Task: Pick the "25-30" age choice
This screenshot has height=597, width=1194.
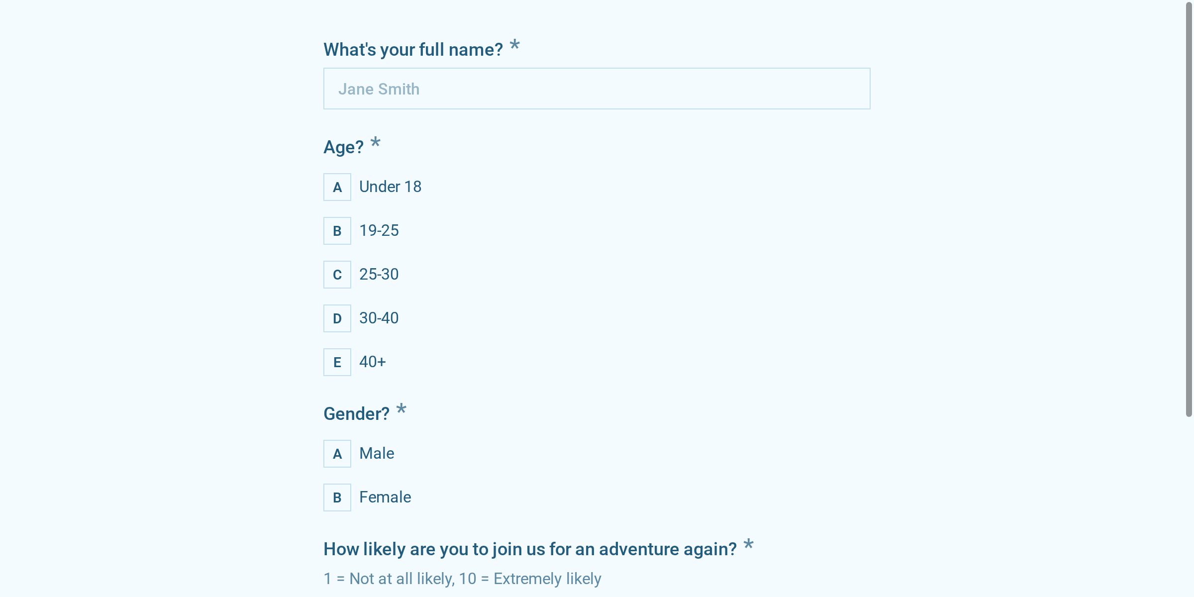Action: point(379,274)
